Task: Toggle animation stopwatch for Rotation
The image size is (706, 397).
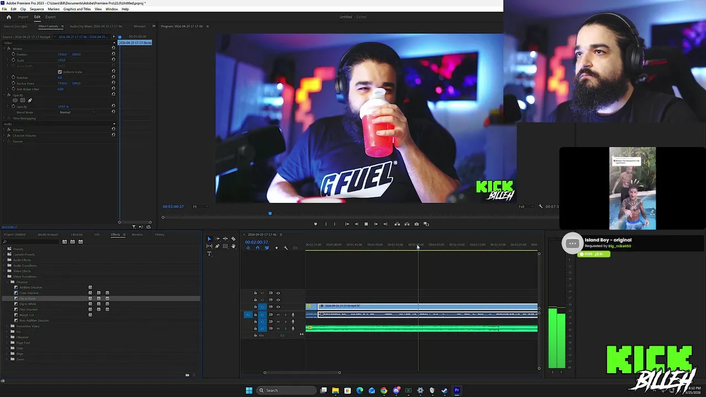Action: [13, 77]
